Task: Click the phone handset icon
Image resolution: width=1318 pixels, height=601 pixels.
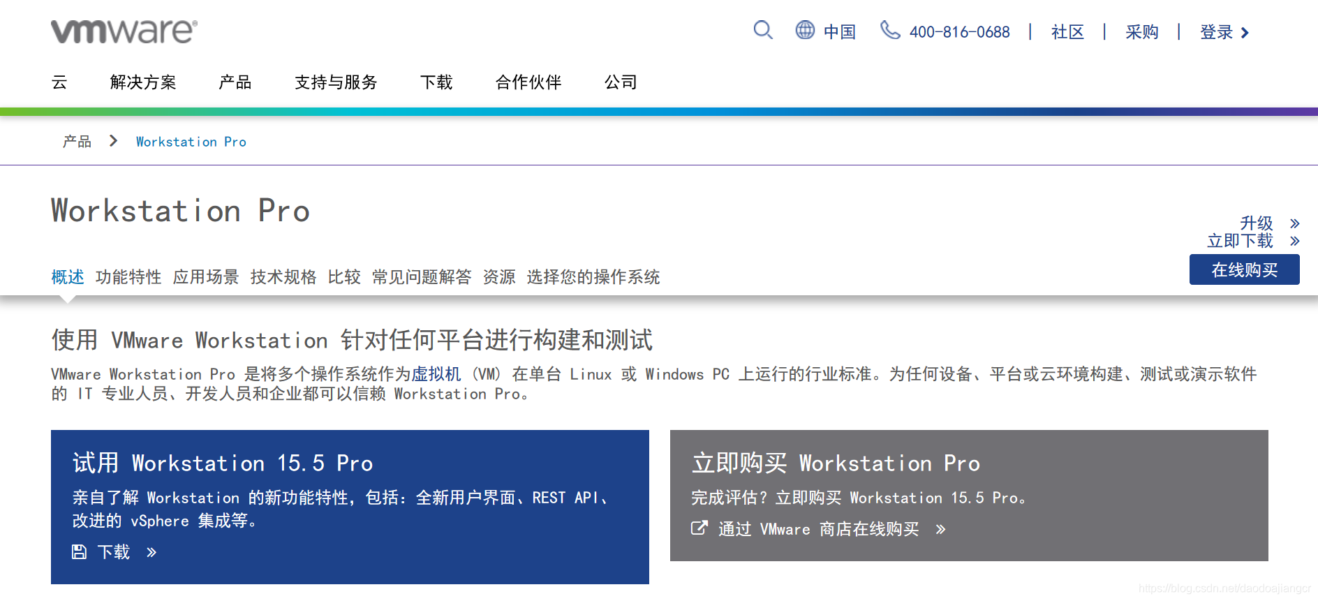Action: 890,30
